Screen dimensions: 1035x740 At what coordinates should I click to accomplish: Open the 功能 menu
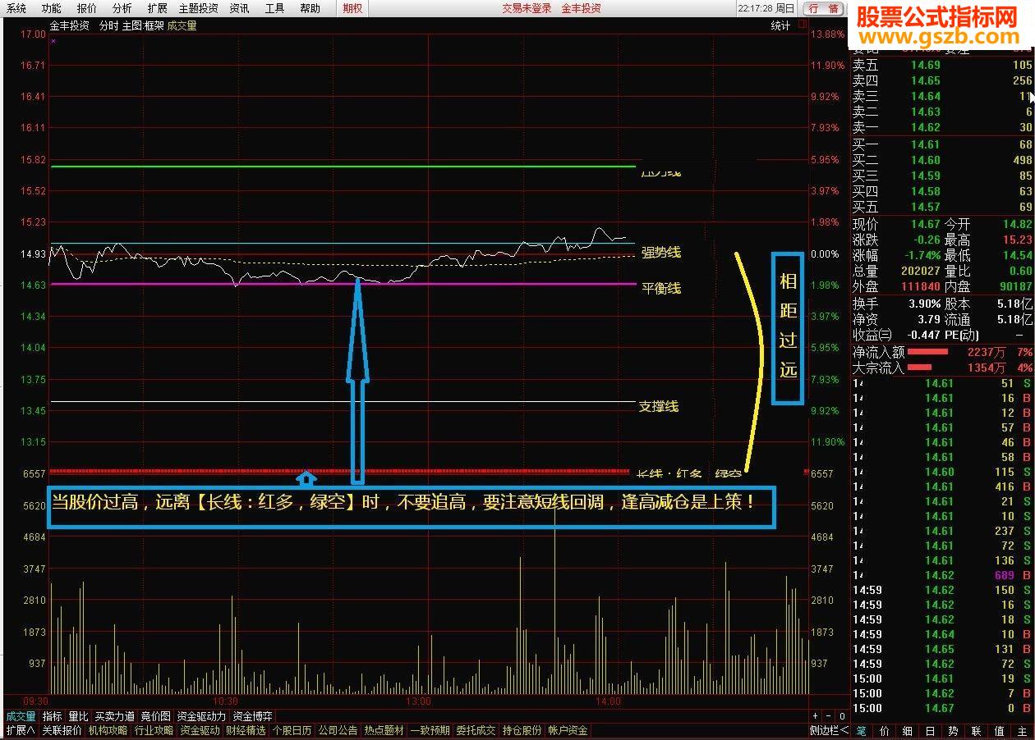pyautogui.click(x=51, y=8)
